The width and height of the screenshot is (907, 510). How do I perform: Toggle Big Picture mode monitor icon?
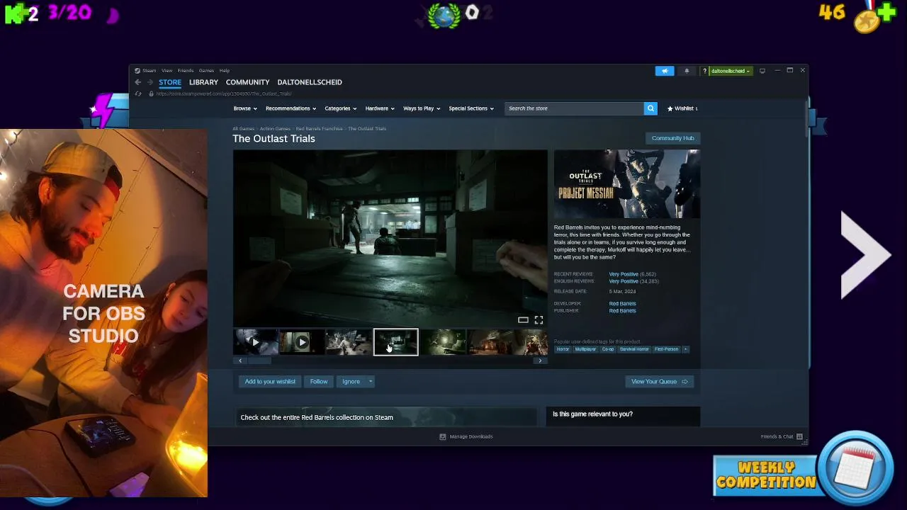tap(762, 71)
